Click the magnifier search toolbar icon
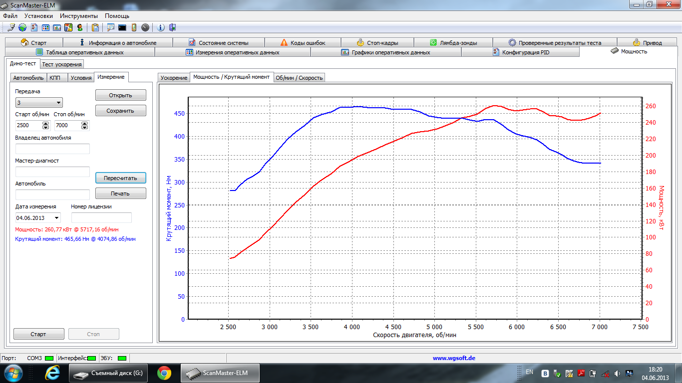 coord(110,27)
